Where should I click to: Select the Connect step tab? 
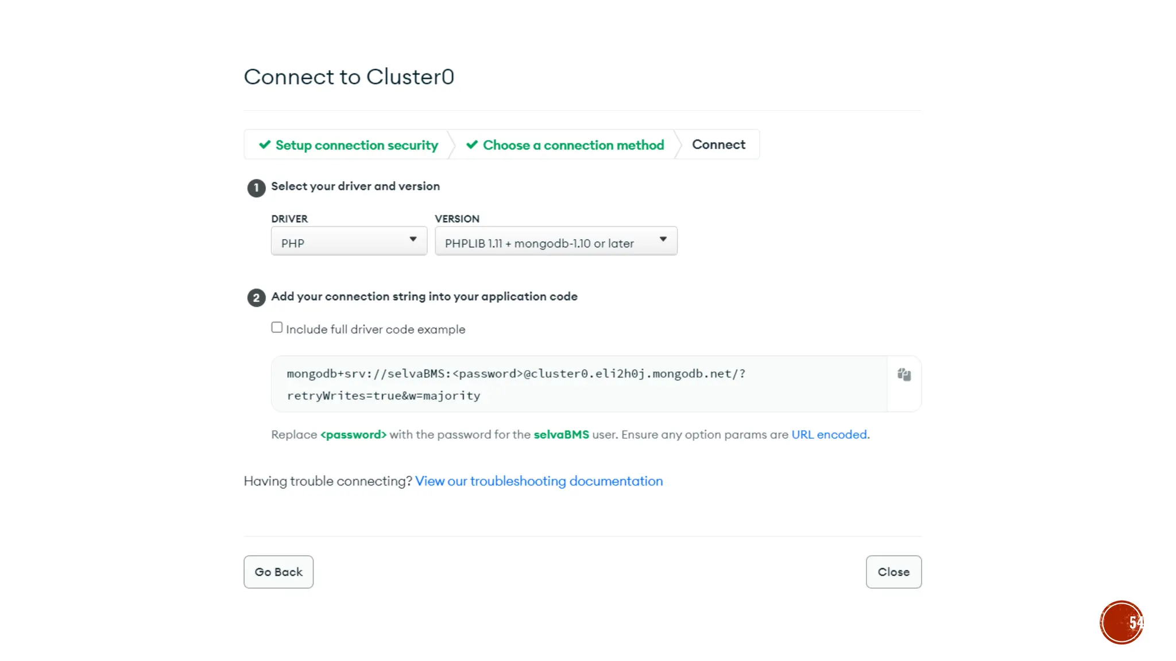pos(718,145)
